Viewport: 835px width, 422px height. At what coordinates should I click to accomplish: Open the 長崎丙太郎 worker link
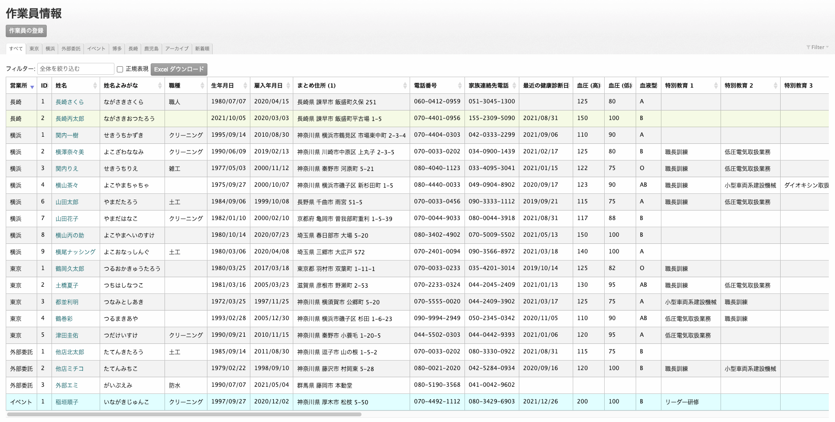pyautogui.click(x=70, y=119)
